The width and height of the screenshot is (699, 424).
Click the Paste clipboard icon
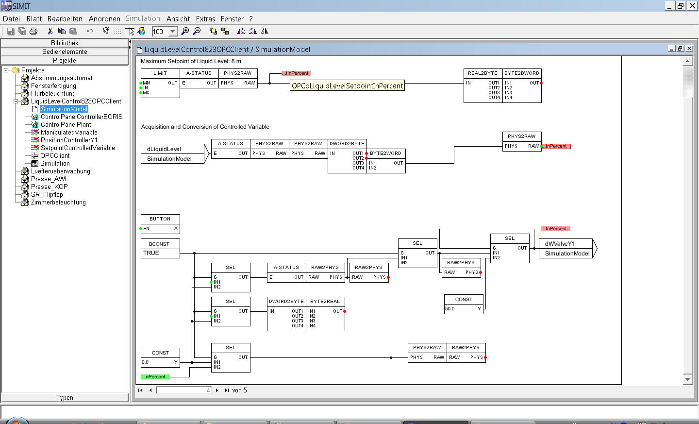[x=73, y=31]
